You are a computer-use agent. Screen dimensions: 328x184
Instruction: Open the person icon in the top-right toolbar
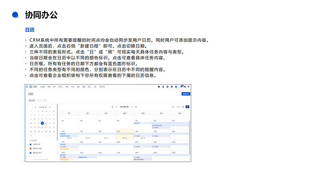(163, 87)
